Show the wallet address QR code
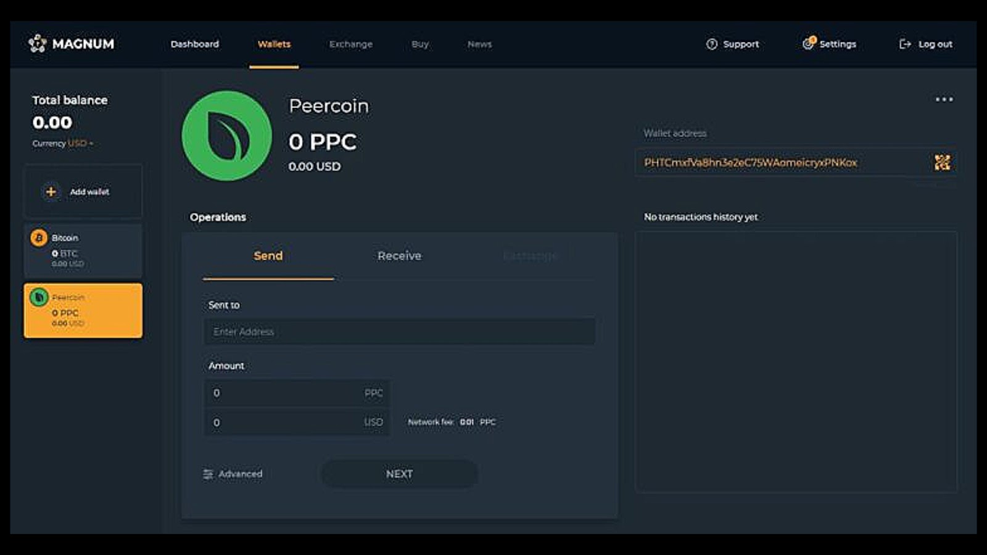Image resolution: width=987 pixels, height=555 pixels. (x=942, y=162)
